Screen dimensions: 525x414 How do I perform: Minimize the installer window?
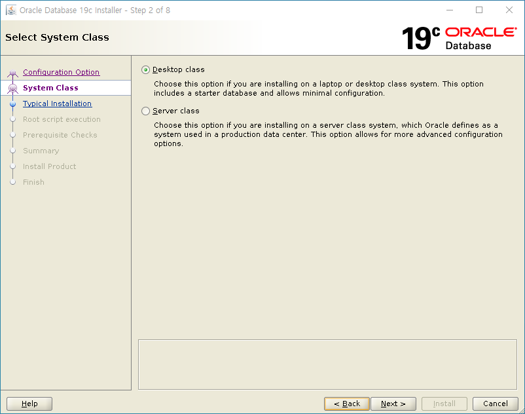(450, 10)
